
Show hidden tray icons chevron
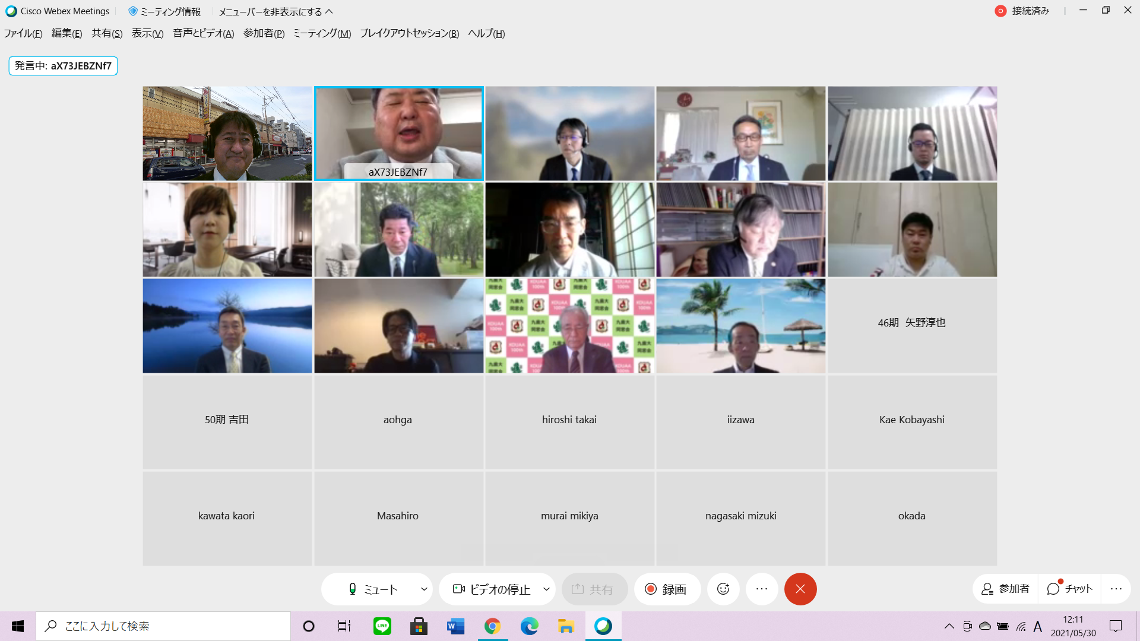click(x=949, y=626)
